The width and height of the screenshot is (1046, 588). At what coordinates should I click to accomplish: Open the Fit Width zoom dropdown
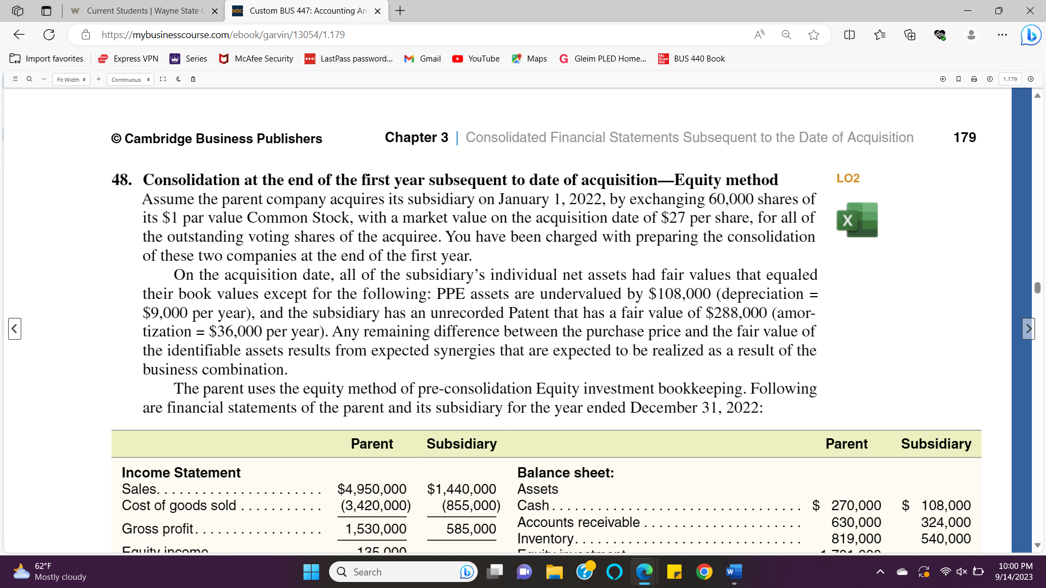(x=71, y=79)
